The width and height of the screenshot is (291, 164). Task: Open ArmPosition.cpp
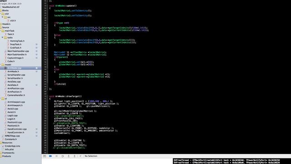point(15,88)
